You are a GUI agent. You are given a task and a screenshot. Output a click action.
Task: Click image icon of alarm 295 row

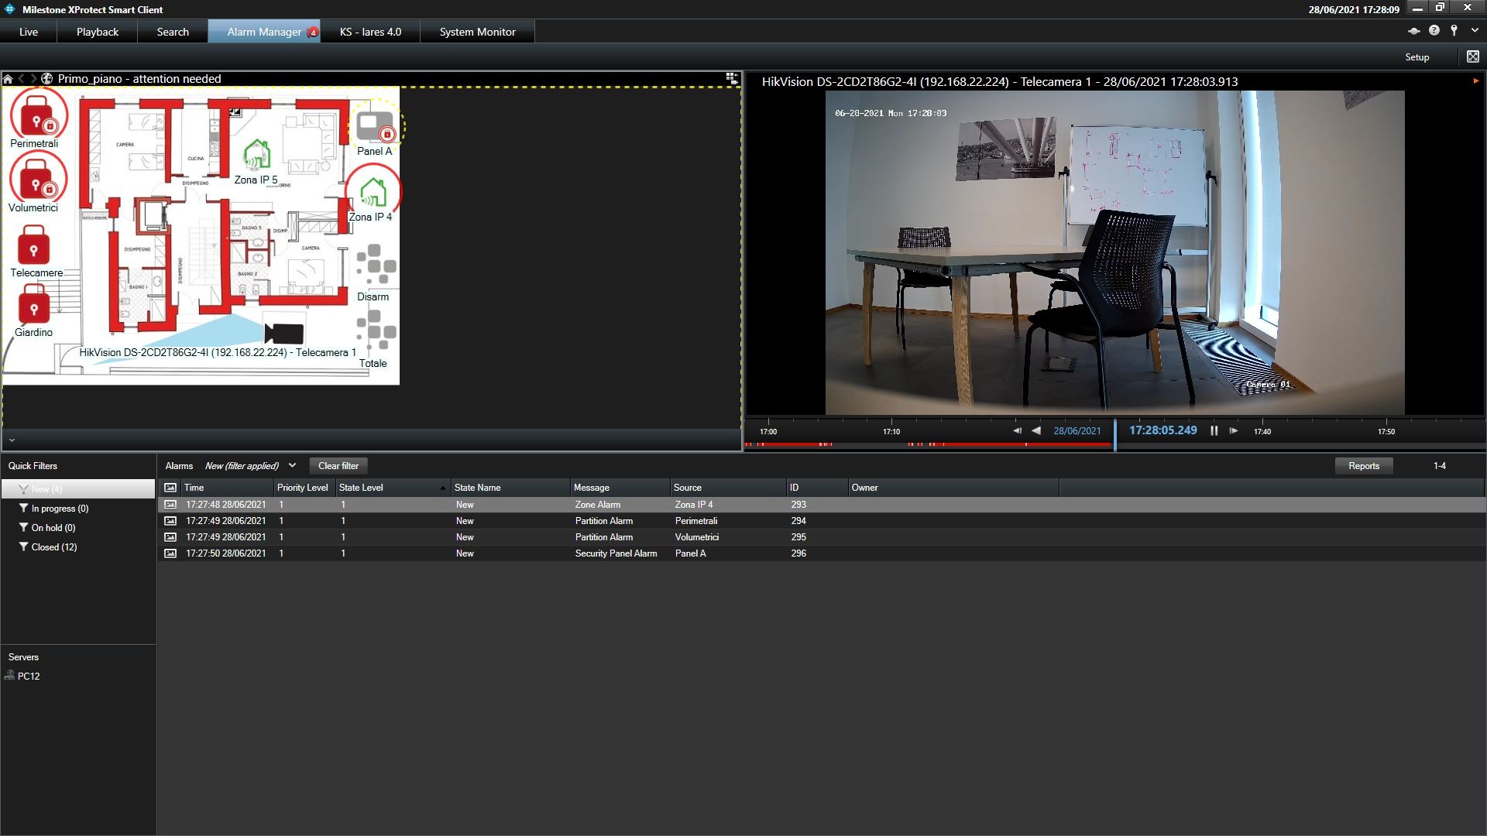(170, 537)
